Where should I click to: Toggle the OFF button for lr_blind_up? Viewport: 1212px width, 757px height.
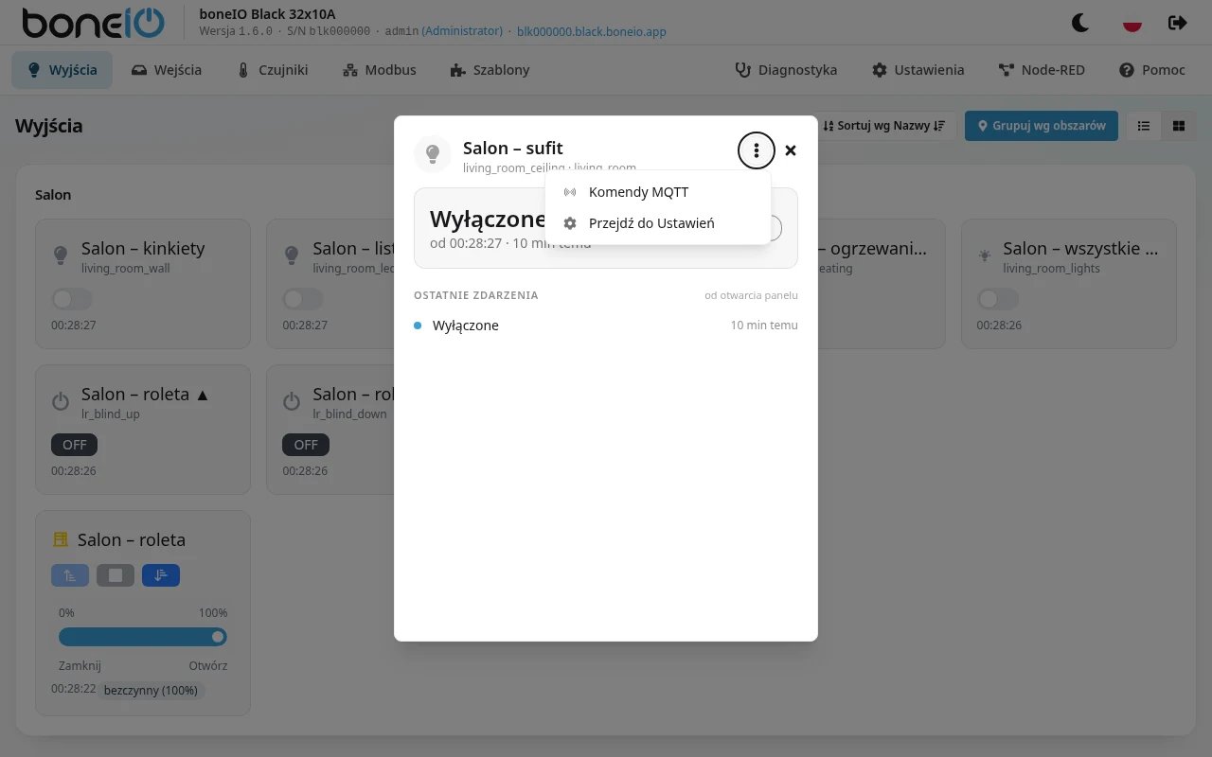(75, 445)
